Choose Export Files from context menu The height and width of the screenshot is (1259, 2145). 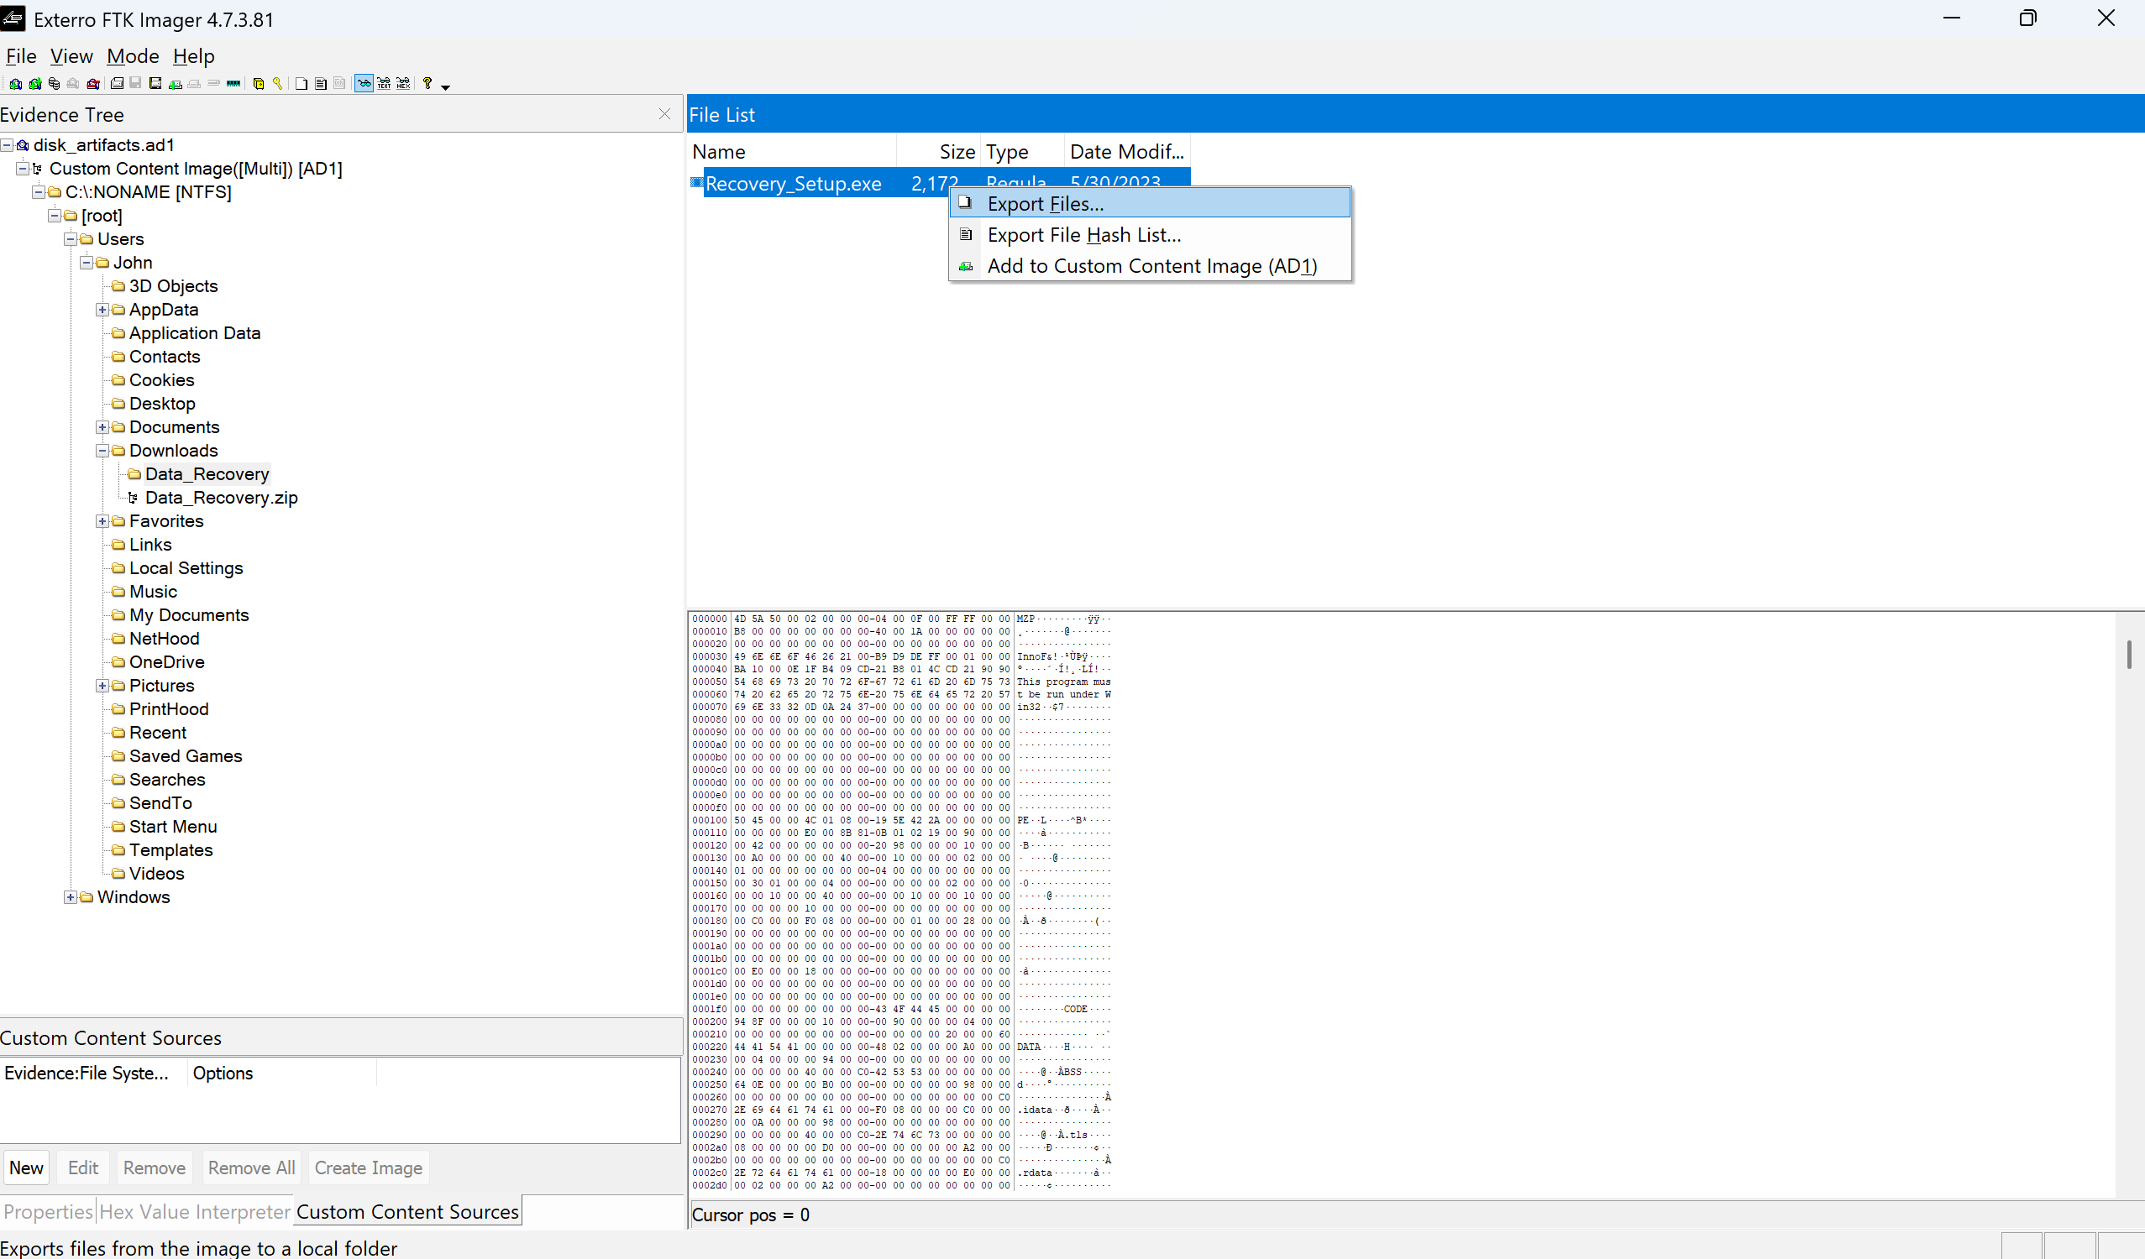click(1046, 204)
